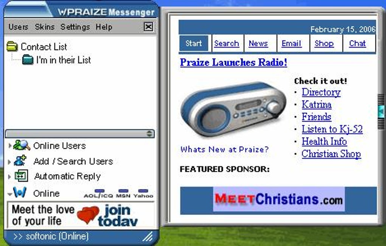This screenshot has height=246, width=386.
Task: Open the Praize Launches Radio! headline link
Action: pyautogui.click(x=233, y=62)
